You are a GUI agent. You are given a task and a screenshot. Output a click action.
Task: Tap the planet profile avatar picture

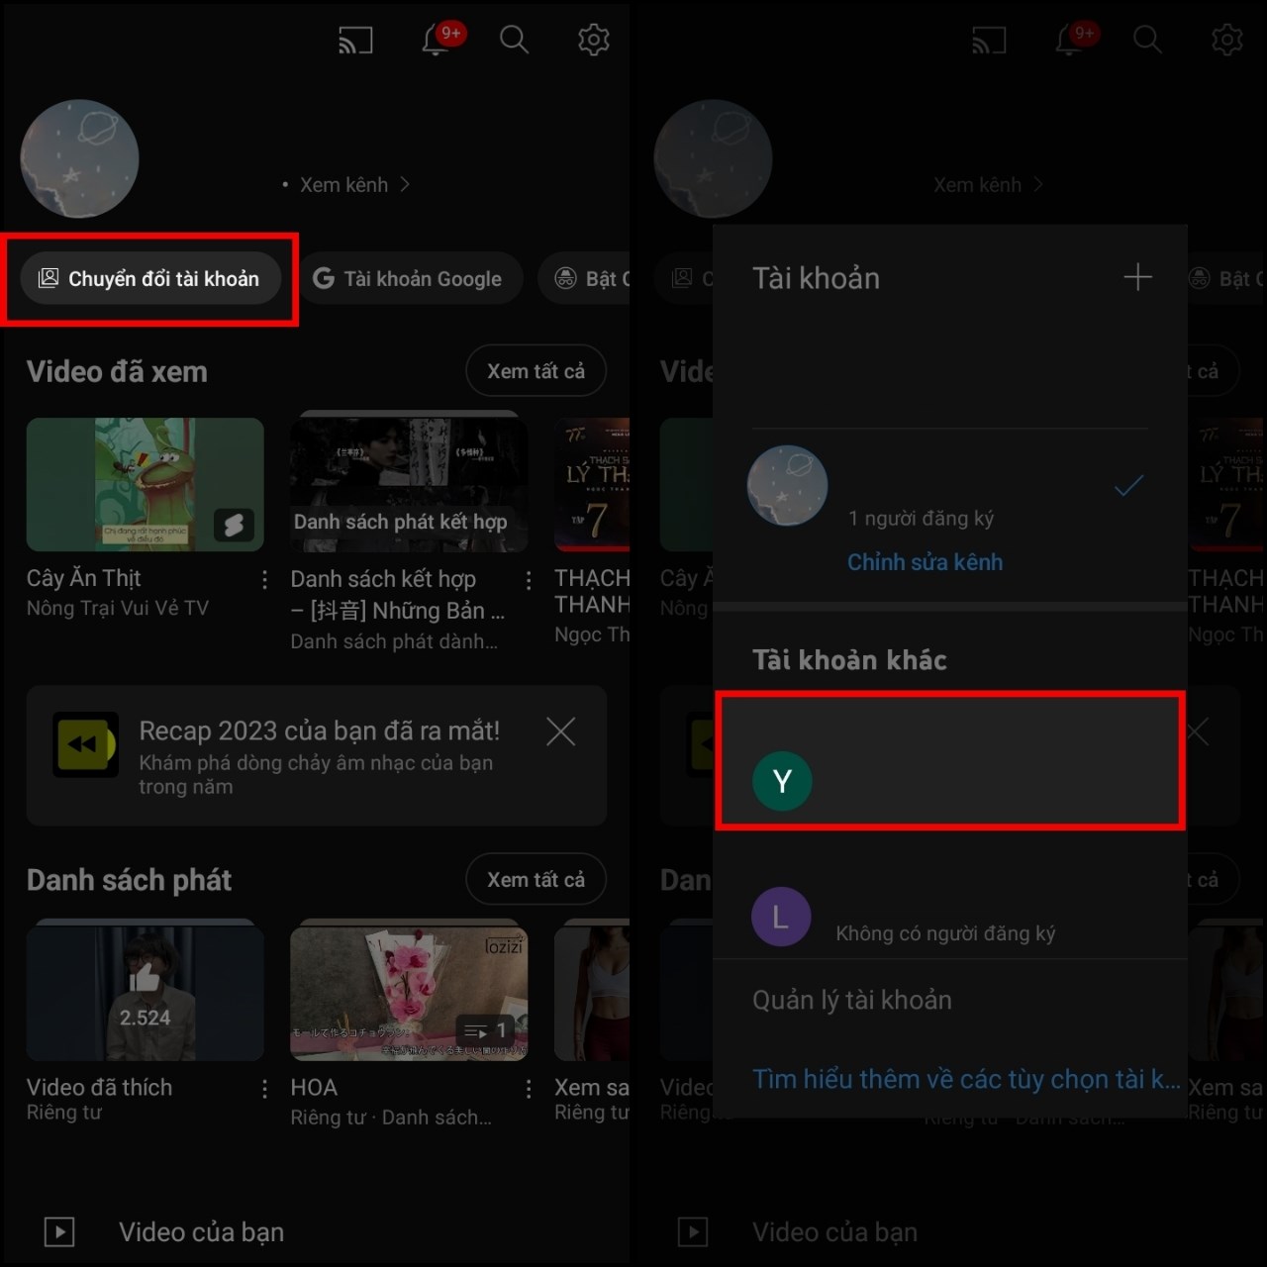(x=79, y=158)
